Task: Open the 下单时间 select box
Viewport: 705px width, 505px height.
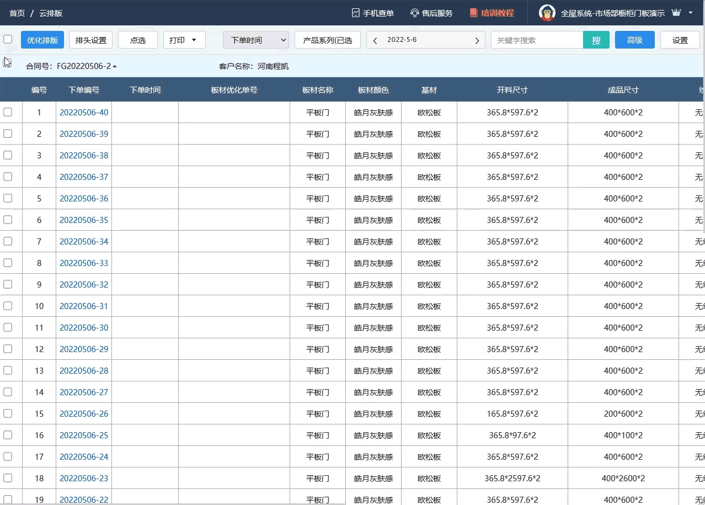Action: pos(256,40)
